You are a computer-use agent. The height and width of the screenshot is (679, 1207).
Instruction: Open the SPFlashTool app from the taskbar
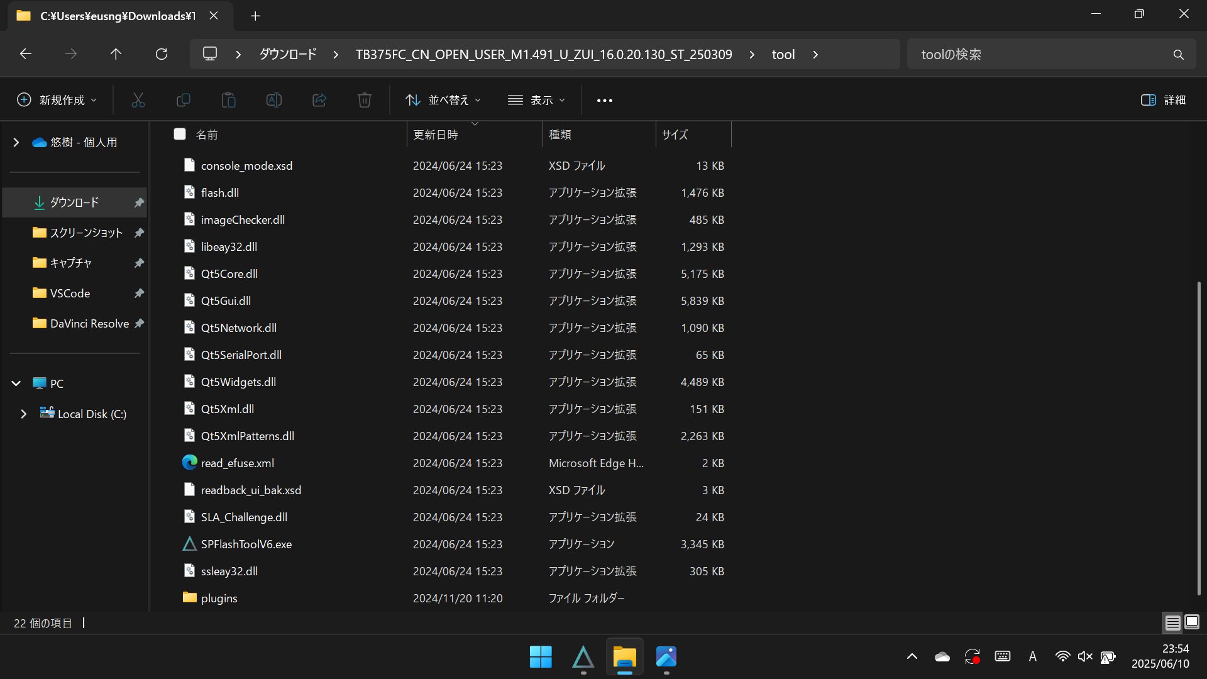pyautogui.click(x=583, y=656)
